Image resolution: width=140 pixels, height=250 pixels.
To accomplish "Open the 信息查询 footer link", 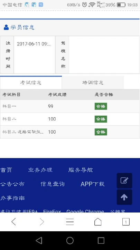I will tap(53, 184).
